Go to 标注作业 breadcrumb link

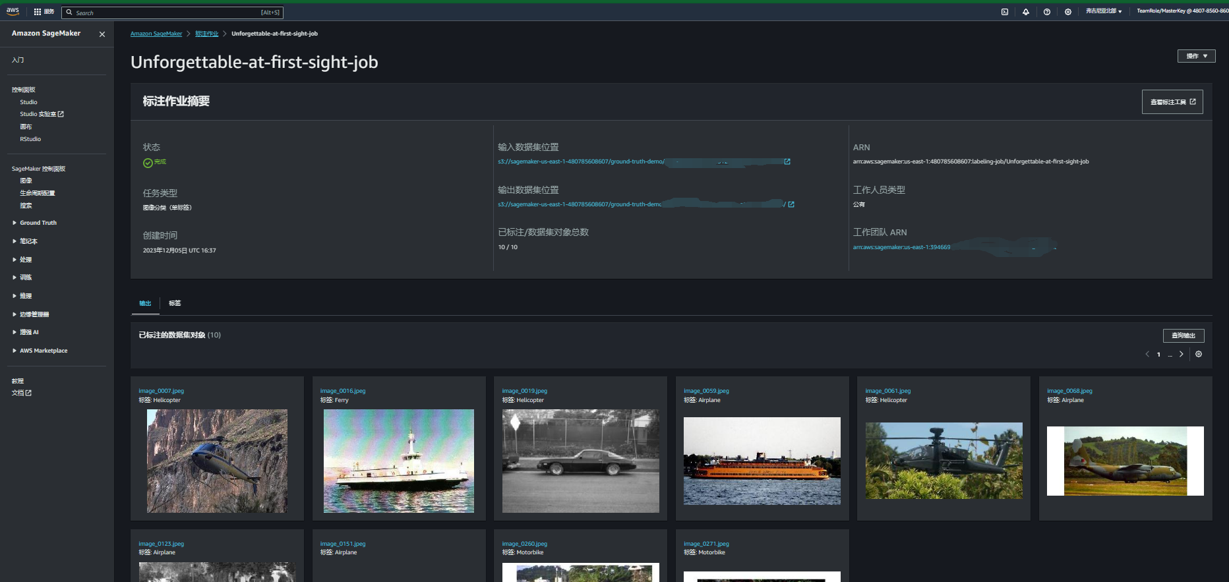[206, 34]
